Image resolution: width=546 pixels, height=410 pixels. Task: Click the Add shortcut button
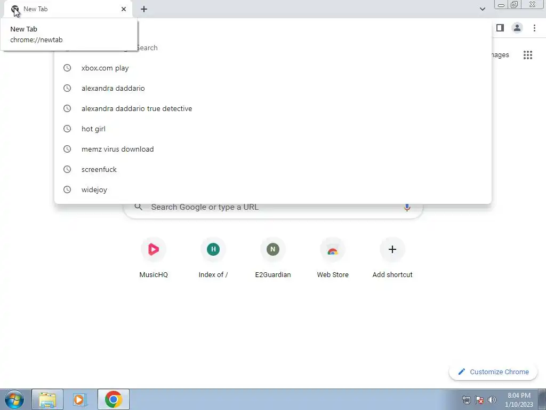[392, 258]
